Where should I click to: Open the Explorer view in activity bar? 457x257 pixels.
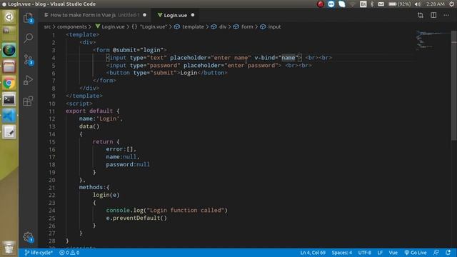coord(29,18)
